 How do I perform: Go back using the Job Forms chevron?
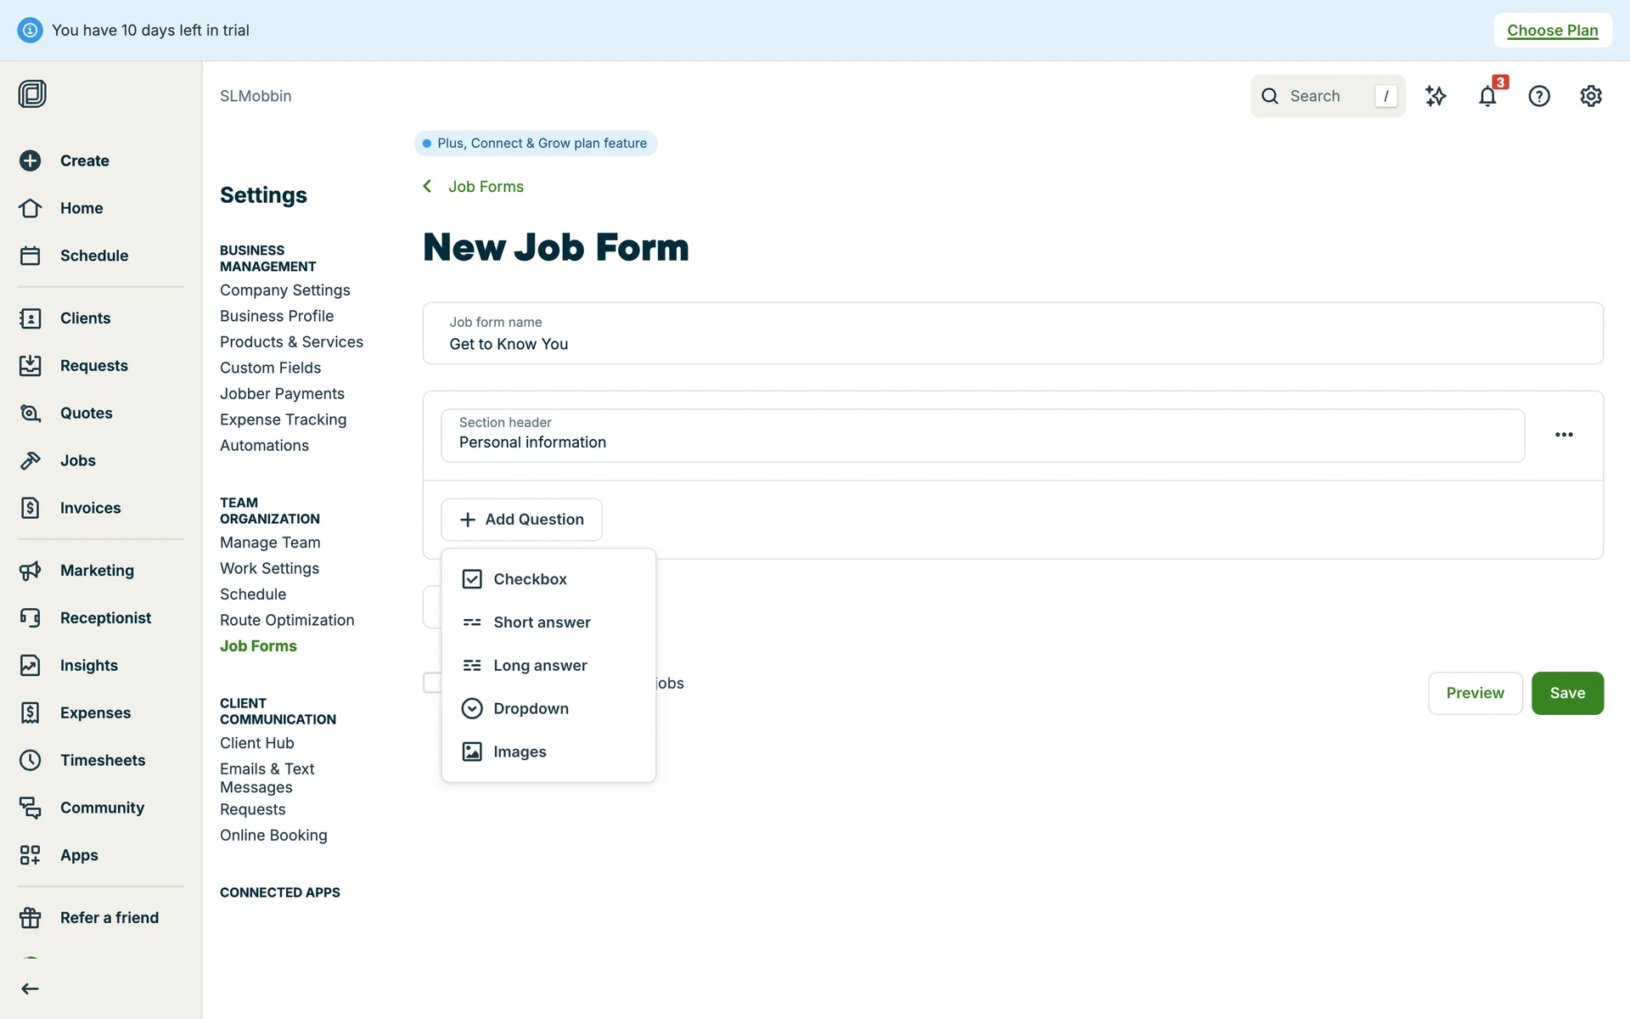click(x=427, y=187)
